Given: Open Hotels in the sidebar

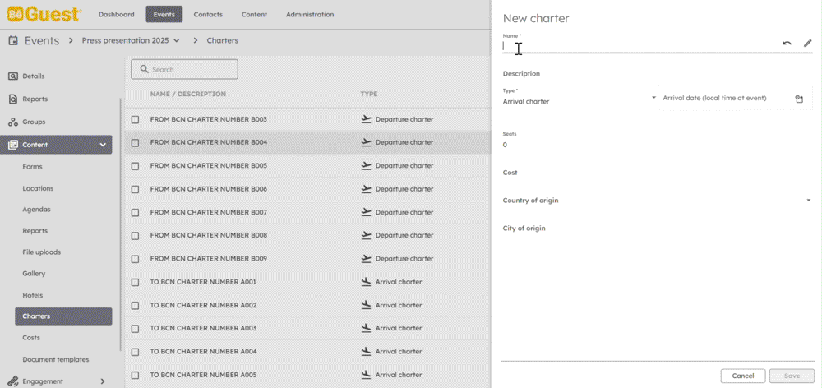Looking at the screenshot, I should pyautogui.click(x=33, y=295).
